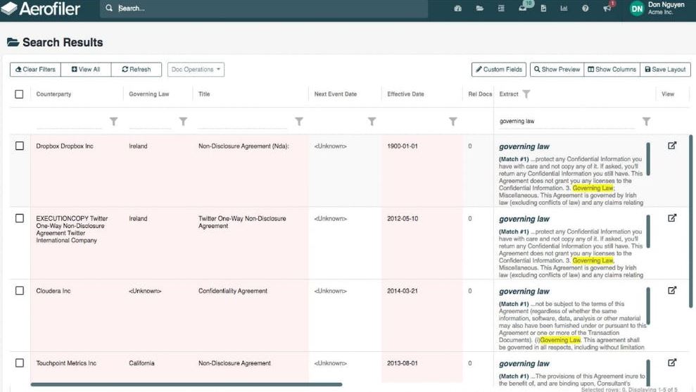Select the Touchpoint Metrics Inc row checkbox
This screenshot has width=696, height=392.
pyautogui.click(x=20, y=362)
